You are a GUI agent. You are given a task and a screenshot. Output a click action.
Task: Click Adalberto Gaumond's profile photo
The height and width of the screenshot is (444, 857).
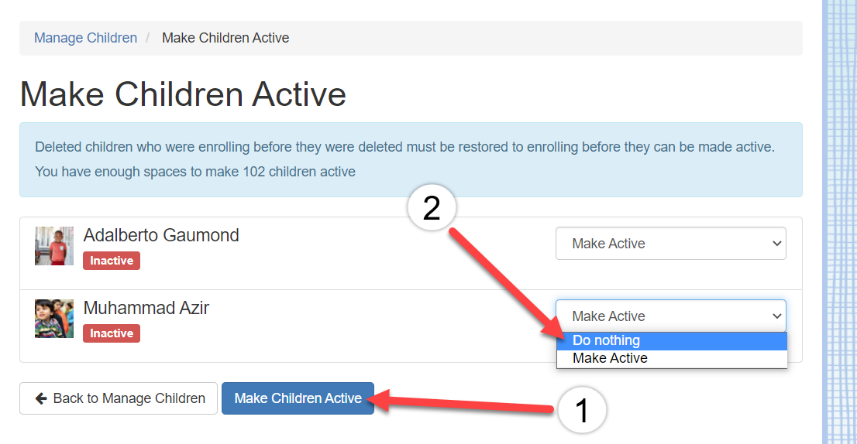click(x=54, y=246)
